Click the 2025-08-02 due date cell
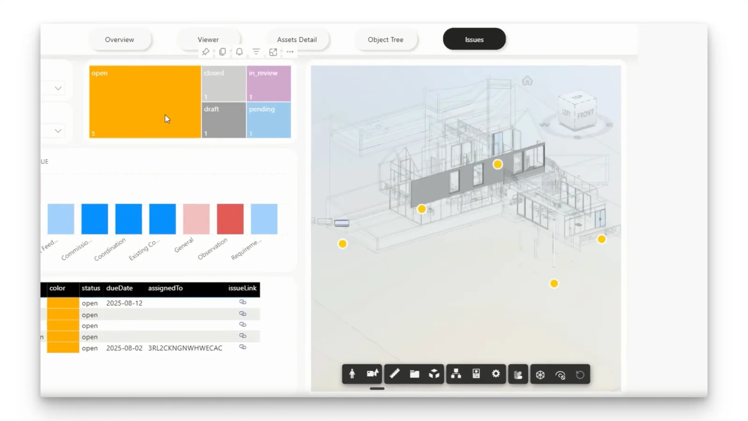Screen dimensions: 748x421 pos(124,348)
